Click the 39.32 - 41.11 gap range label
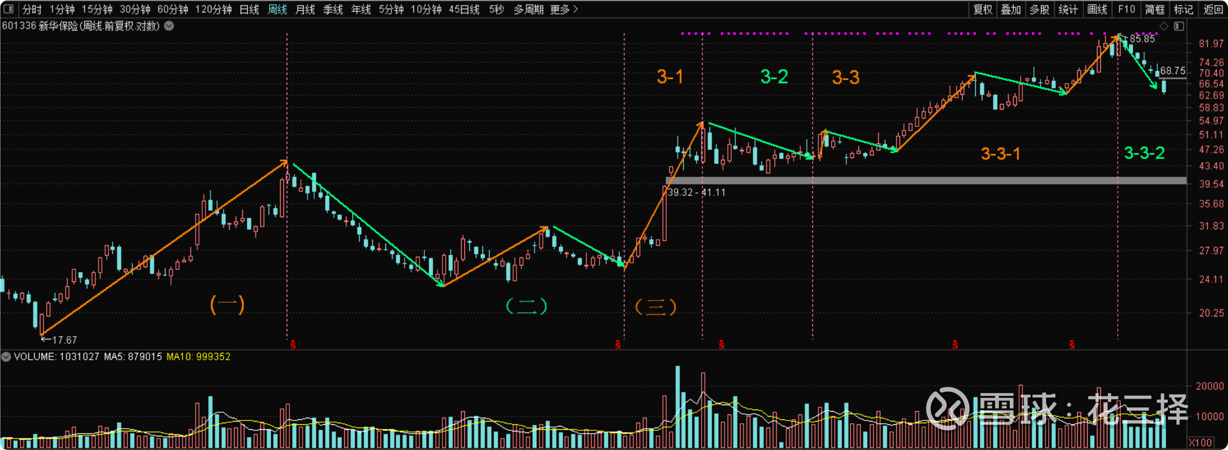The width and height of the screenshot is (1228, 450). point(696,192)
